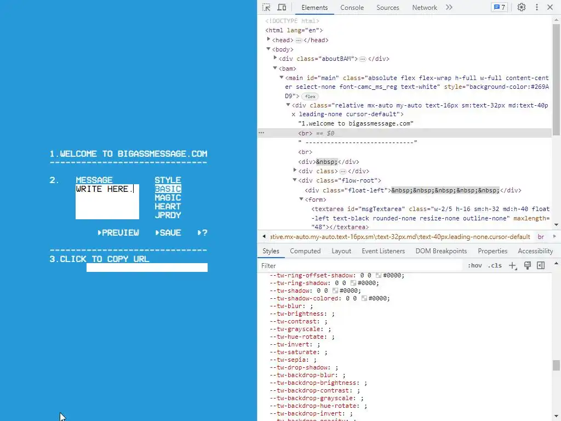The width and height of the screenshot is (561, 421).
Task: Click the copy URL white field
Action: (147, 268)
